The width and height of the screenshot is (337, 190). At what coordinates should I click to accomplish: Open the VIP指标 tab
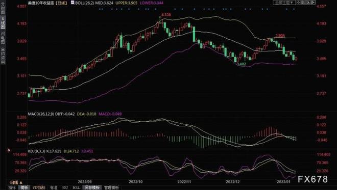tap(39, 187)
